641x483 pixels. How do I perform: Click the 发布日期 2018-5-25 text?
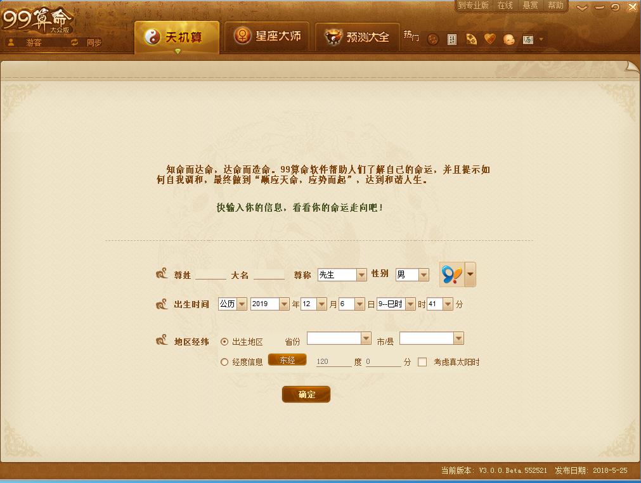click(x=591, y=470)
